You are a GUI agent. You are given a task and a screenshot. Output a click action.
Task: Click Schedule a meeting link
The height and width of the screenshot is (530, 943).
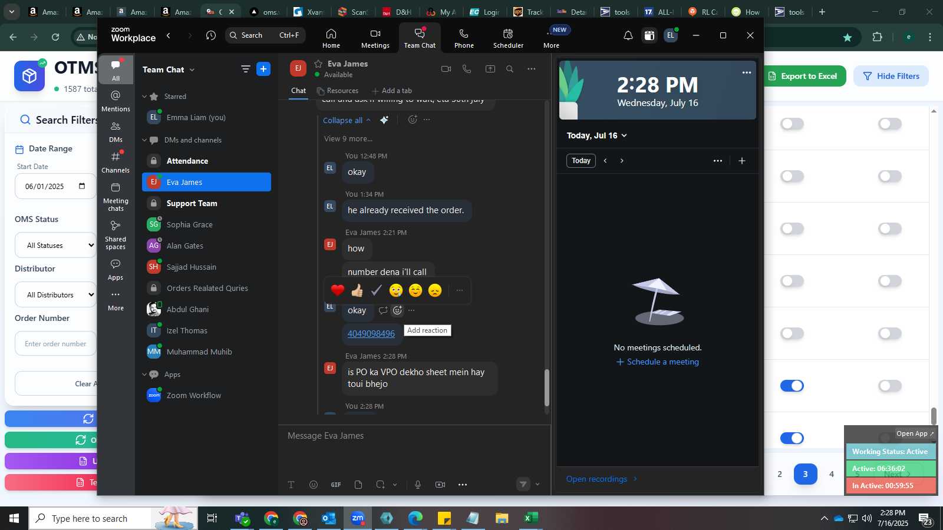click(x=658, y=362)
